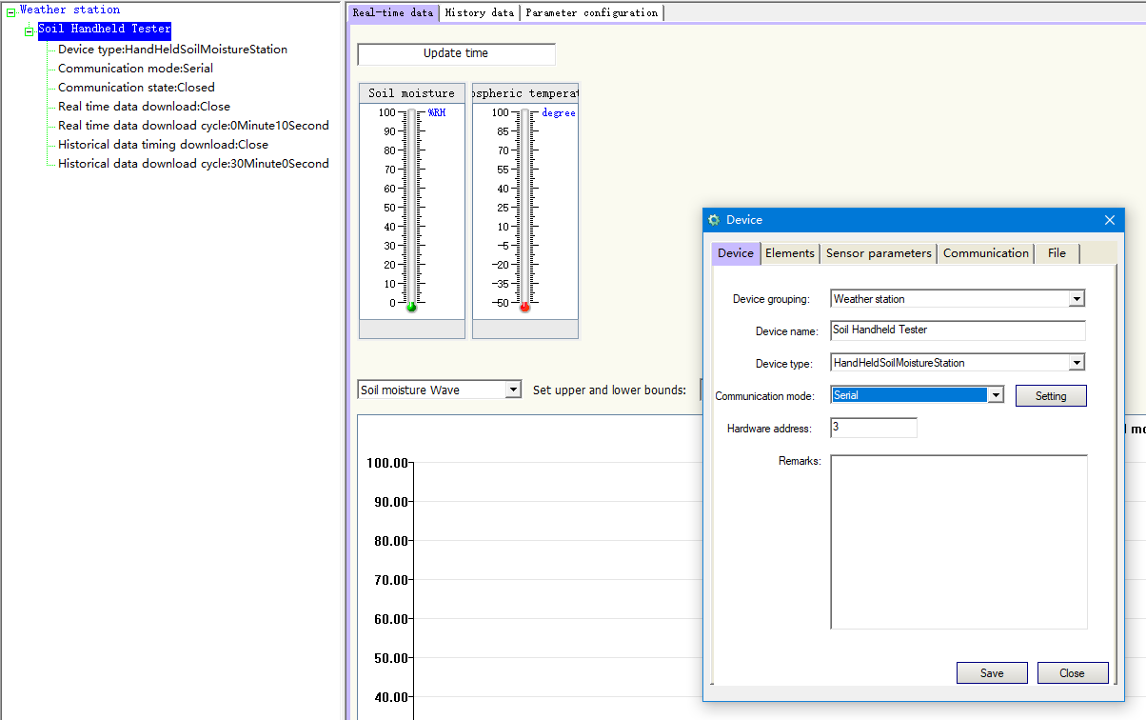
Task: Click the green bulb on Soil moisture thermometer
Action: pos(410,307)
